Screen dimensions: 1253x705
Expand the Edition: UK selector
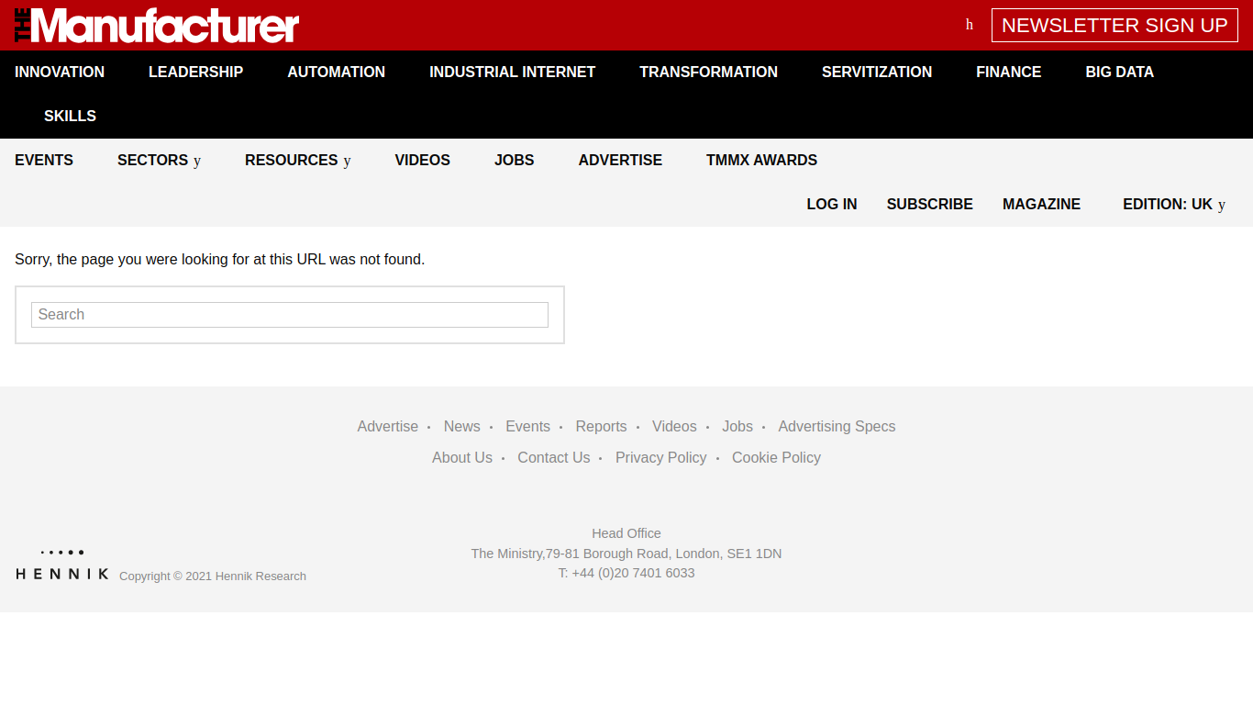click(x=1174, y=204)
